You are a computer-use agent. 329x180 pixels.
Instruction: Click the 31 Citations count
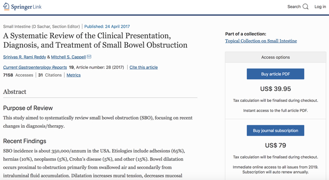click(x=50, y=75)
